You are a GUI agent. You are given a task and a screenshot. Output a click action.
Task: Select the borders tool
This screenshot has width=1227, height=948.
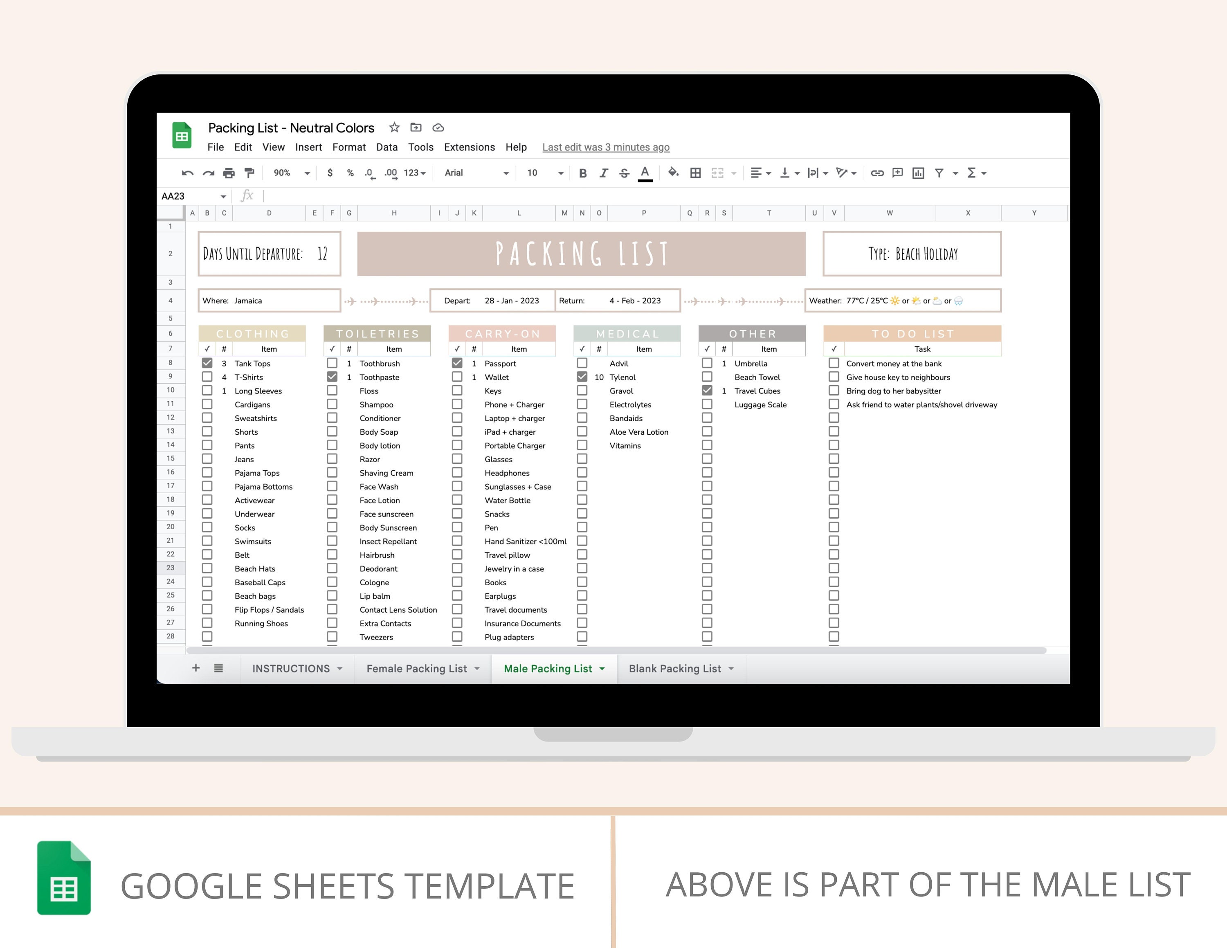coord(695,173)
